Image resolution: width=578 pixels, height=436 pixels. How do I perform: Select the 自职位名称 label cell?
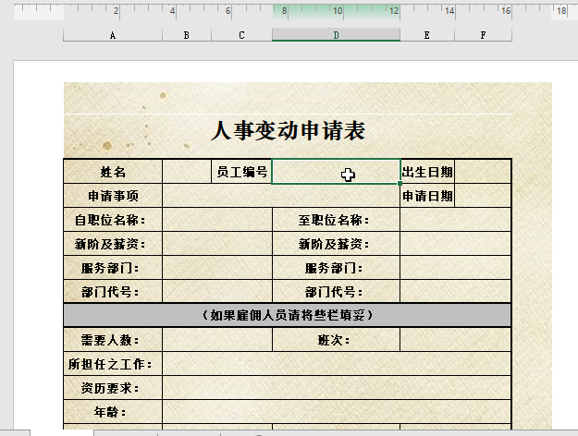click(113, 220)
